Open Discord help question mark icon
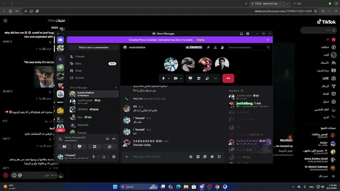The height and width of the screenshot is (191, 340). [x=248, y=34]
